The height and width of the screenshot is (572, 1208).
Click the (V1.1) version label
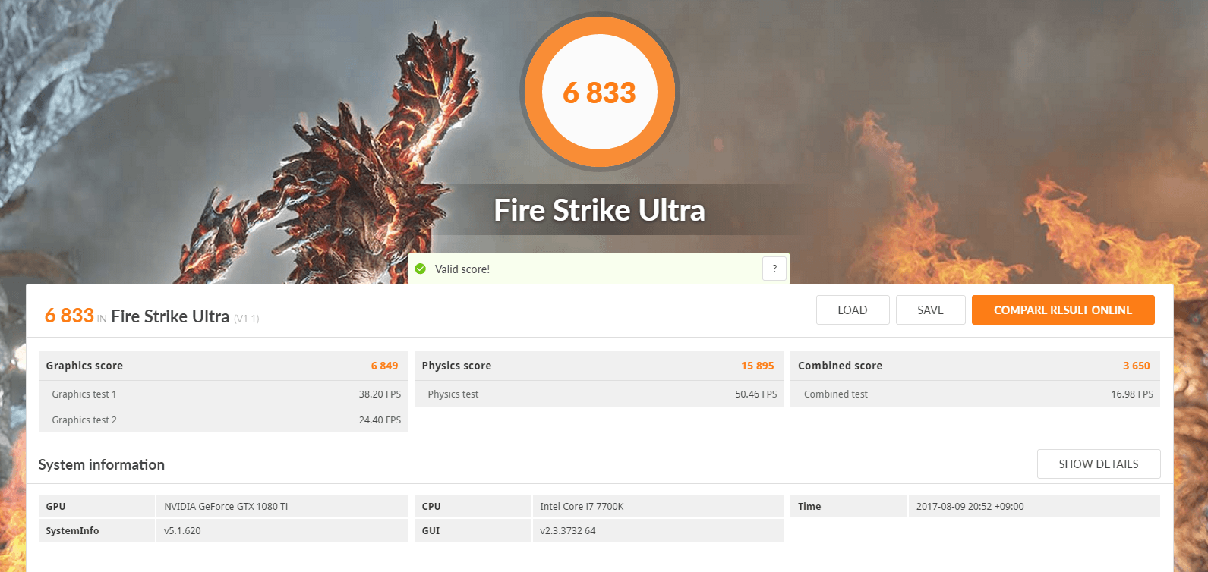(x=247, y=319)
